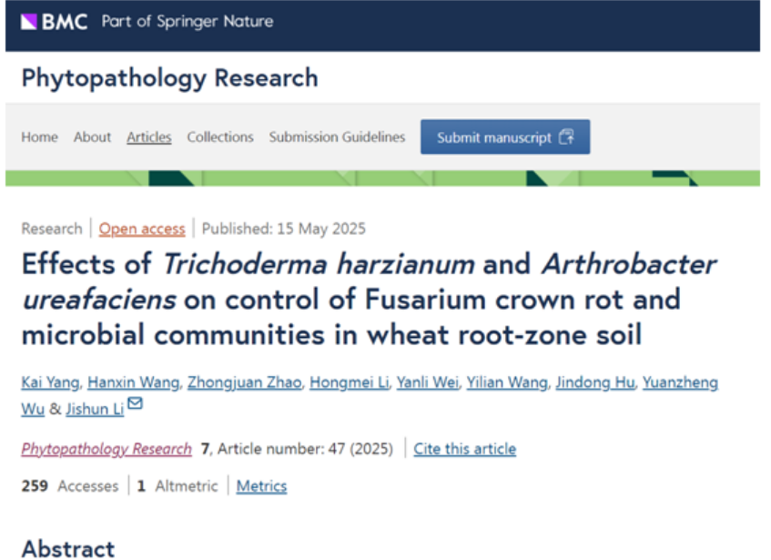Click the Open access link

(142, 229)
